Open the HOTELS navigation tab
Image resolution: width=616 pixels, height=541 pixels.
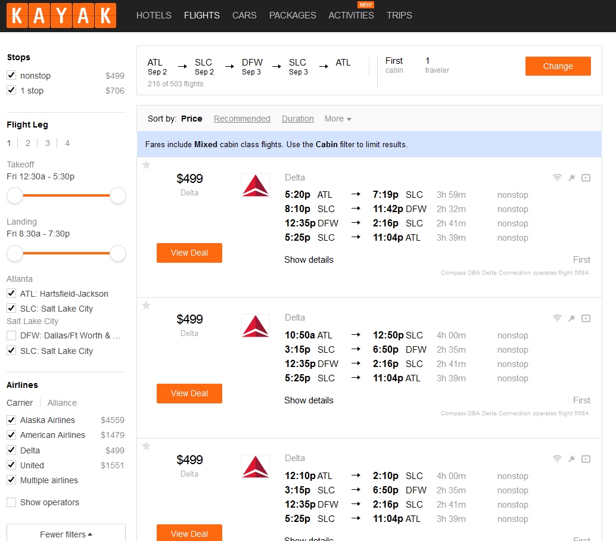tap(154, 15)
